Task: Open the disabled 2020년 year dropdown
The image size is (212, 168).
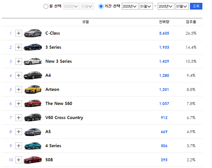Action: (71, 6)
